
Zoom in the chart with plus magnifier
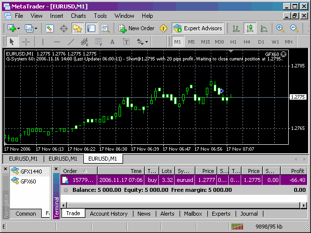[280, 28]
